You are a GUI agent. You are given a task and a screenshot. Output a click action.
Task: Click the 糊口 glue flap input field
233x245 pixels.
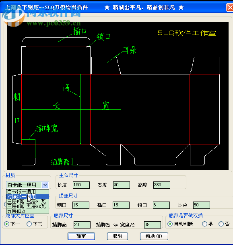coord(81,205)
